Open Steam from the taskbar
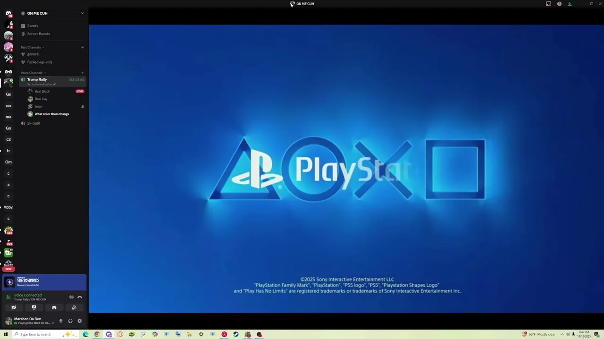The width and height of the screenshot is (604, 339). click(236, 334)
